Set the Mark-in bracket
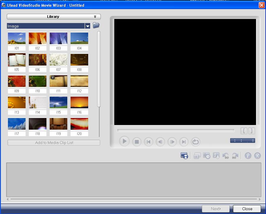Screen dimensions: 266x214 (x=244, y=131)
